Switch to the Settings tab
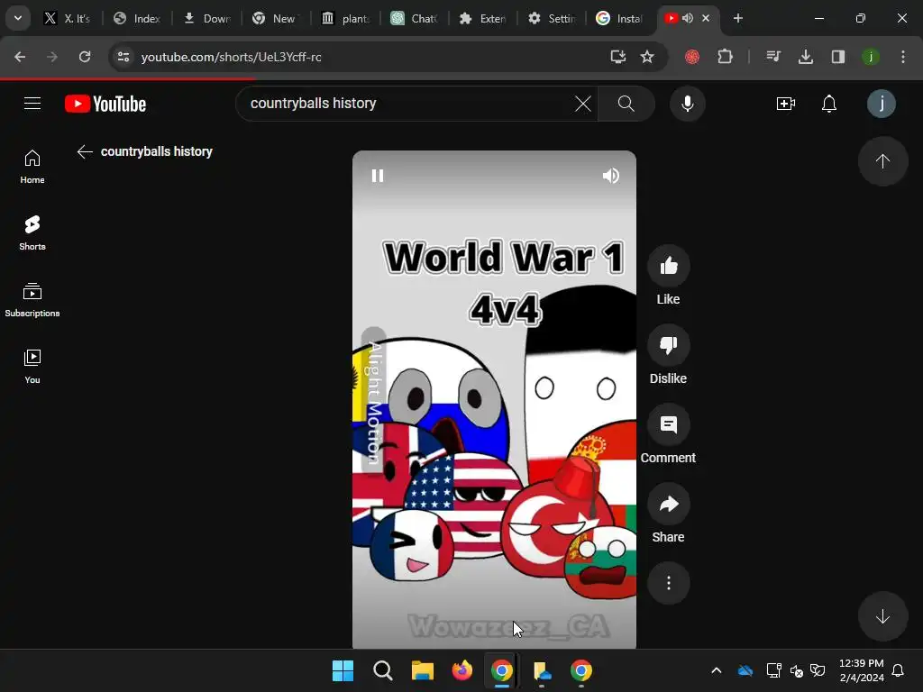Image resolution: width=923 pixels, height=692 pixels. (552, 18)
